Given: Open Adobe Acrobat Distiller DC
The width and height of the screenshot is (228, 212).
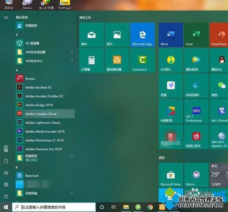Looking at the screenshot, I should [45, 96].
